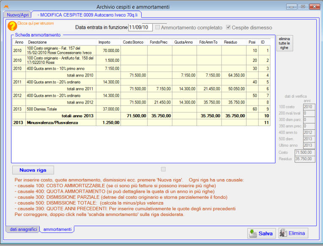Click the Ultimo anno field
The width and height of the screenshot is (323, 246).
[x=309, y=145]
